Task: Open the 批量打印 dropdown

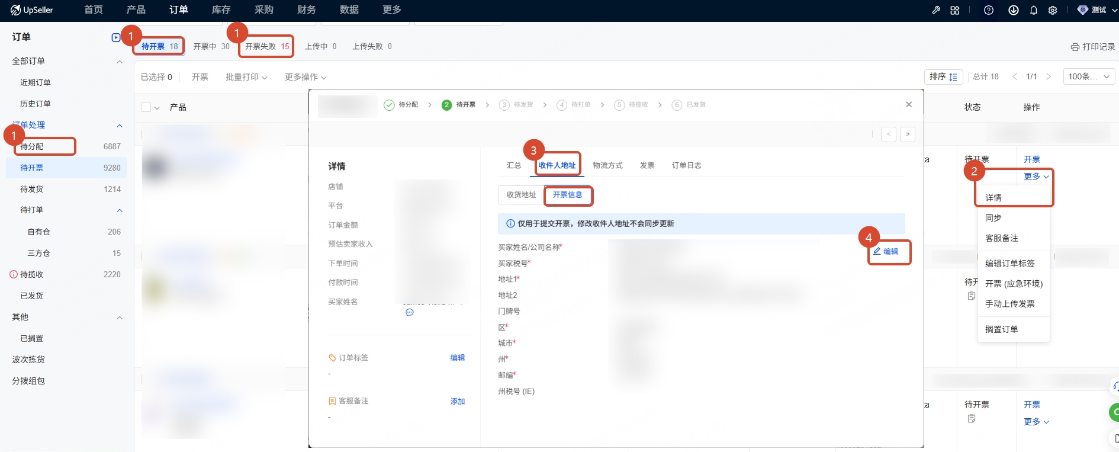Action: (x=246, y=77)
